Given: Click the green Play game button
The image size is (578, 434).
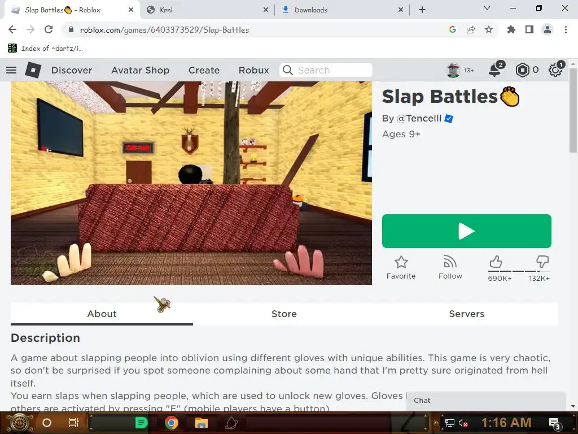Looking at the screenshot, I should pyautogui.click(x=466, y=231).
